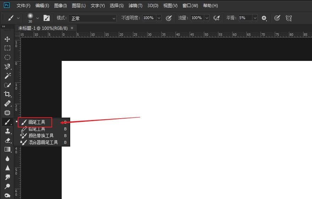Expand the toolbar double-arrow toggle

click(x=4, y=27)
